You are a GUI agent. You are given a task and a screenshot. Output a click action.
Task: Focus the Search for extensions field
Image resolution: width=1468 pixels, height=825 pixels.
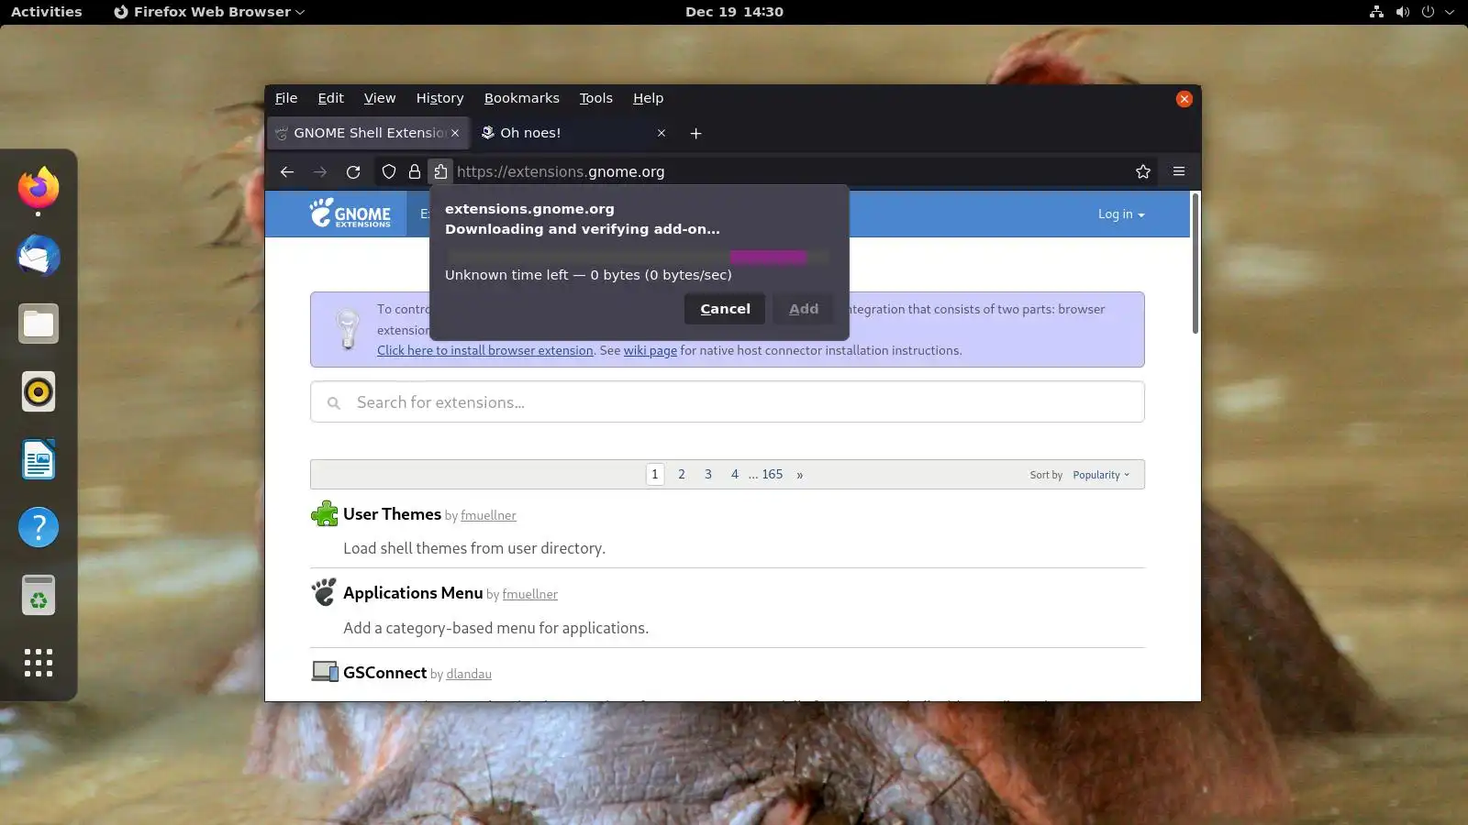click(728, 402)
